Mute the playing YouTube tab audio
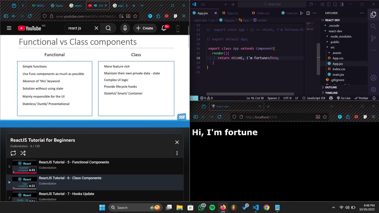The height and width of the screenshot is (213, 379). (x=95, y=5)
